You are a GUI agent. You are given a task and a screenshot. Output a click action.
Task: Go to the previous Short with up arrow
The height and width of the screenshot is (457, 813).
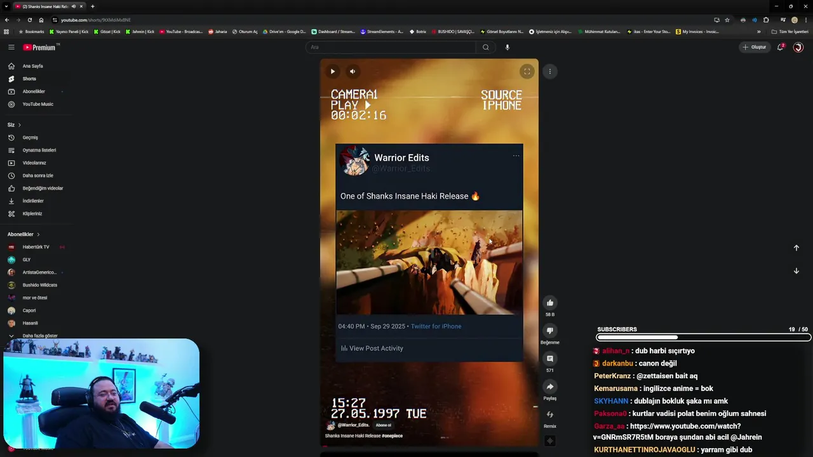796,248
